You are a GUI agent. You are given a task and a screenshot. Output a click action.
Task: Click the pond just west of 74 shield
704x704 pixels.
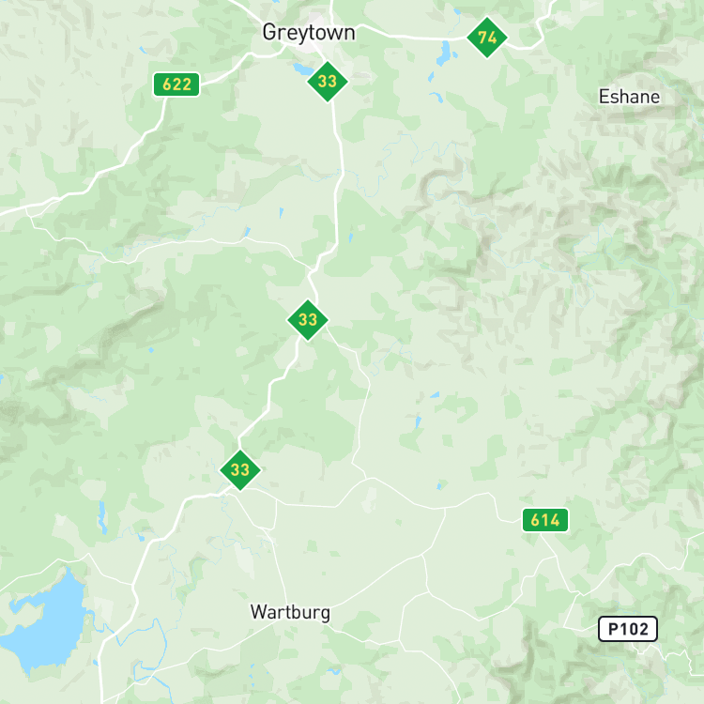445,53
